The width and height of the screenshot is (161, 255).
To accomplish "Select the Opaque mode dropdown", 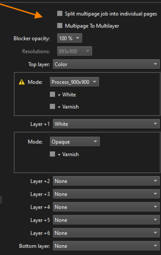I will [75, 141].
